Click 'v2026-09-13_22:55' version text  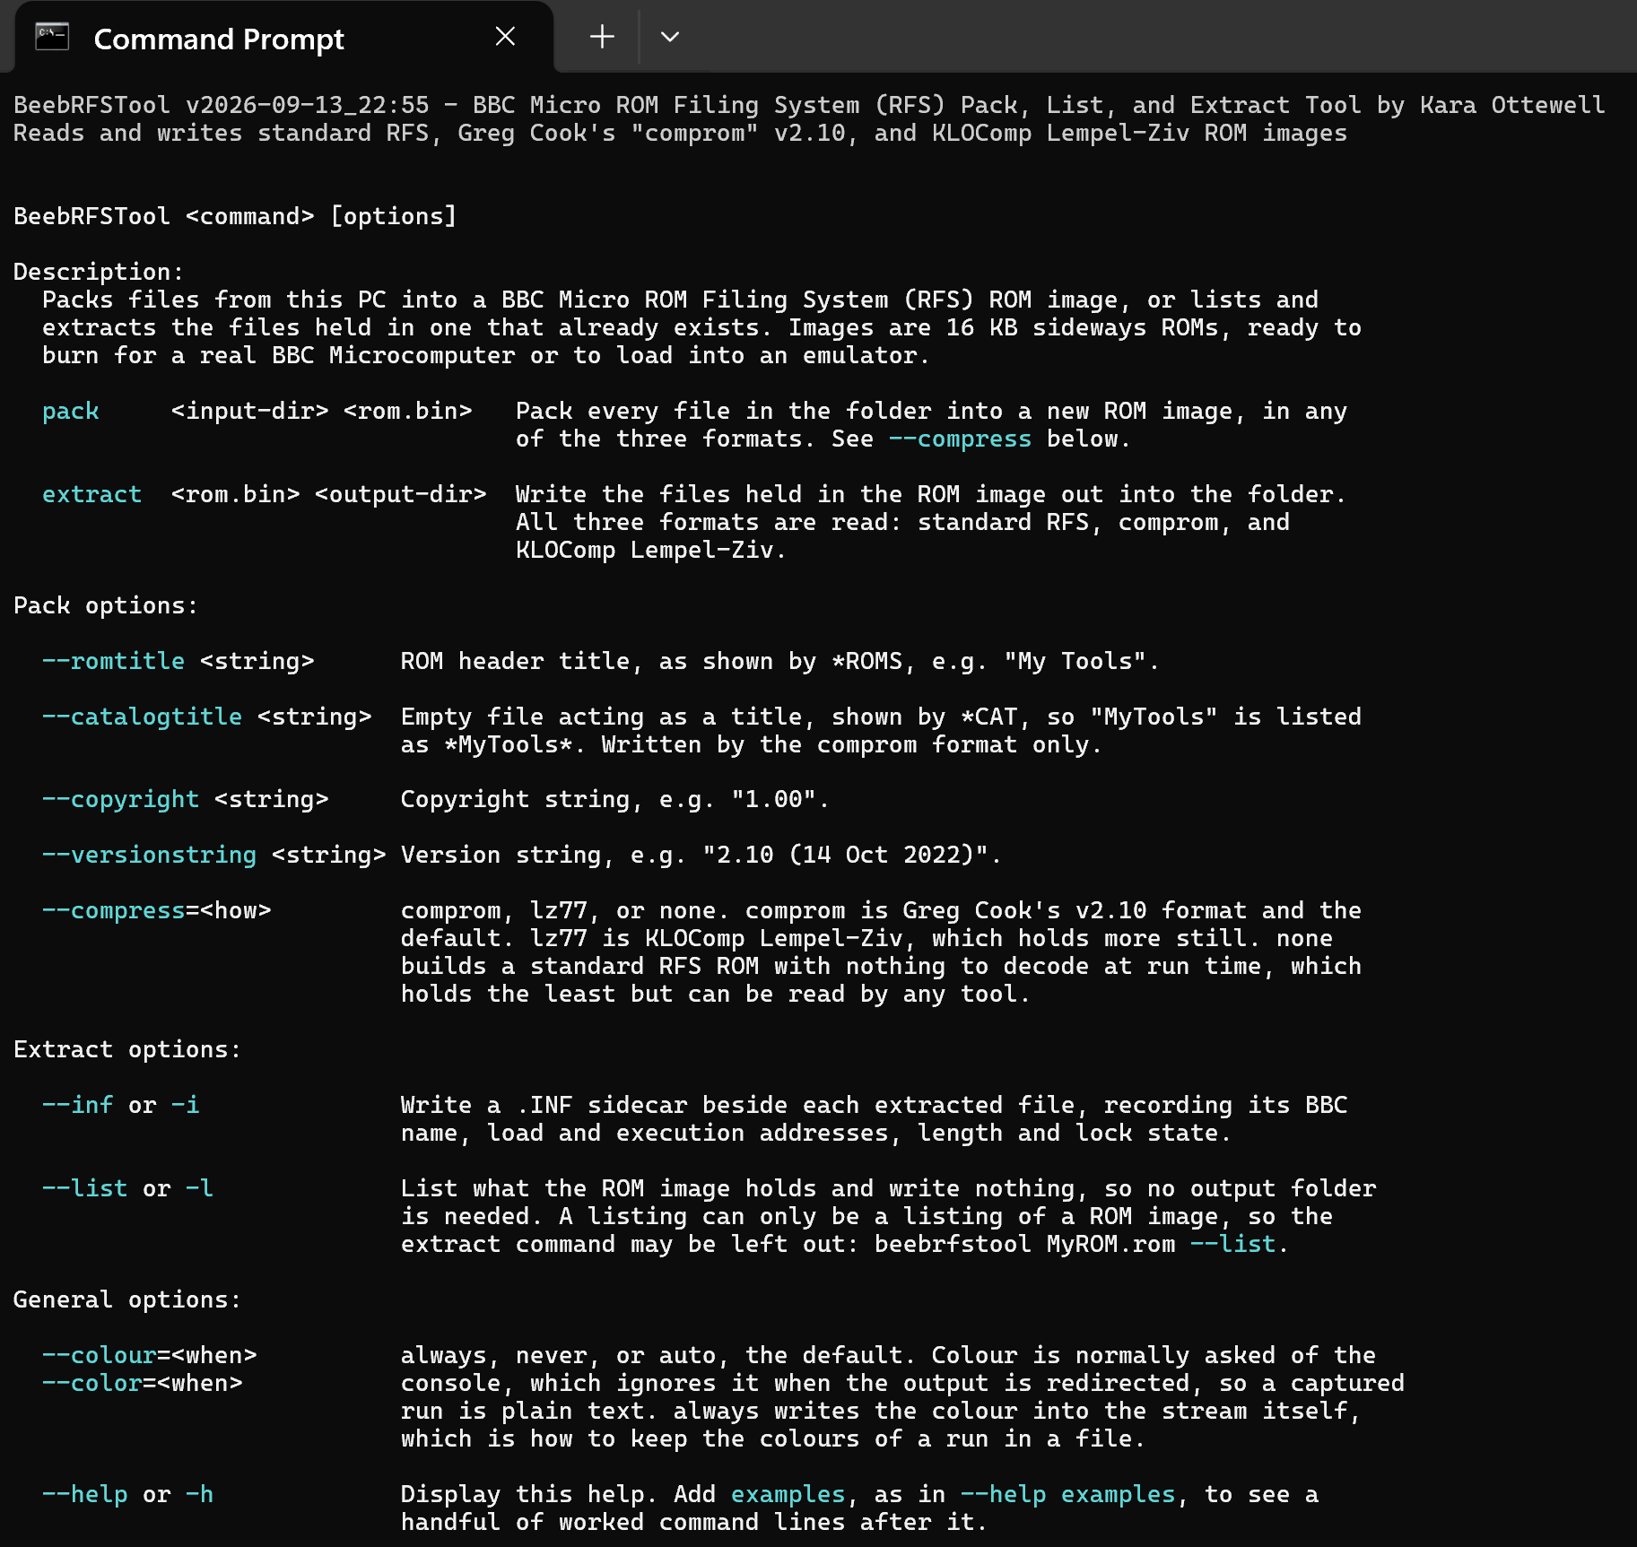[308, 106]
